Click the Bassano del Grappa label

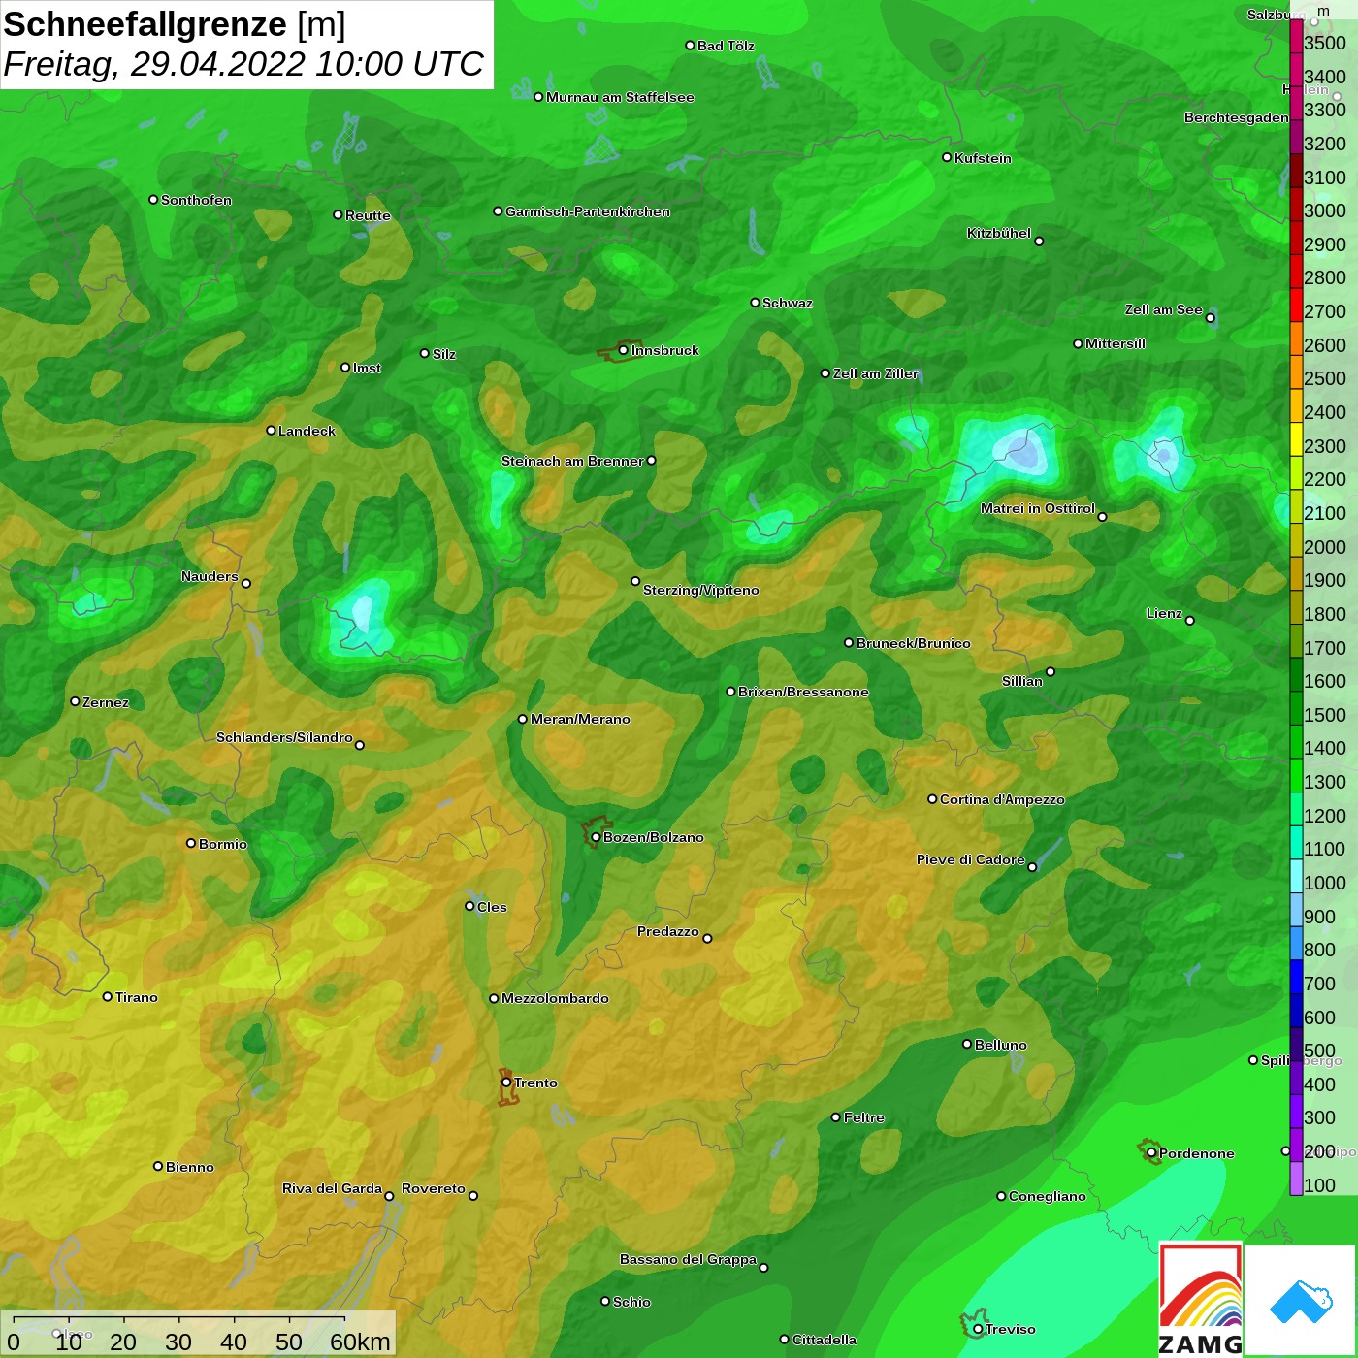tap(688, 1259)
